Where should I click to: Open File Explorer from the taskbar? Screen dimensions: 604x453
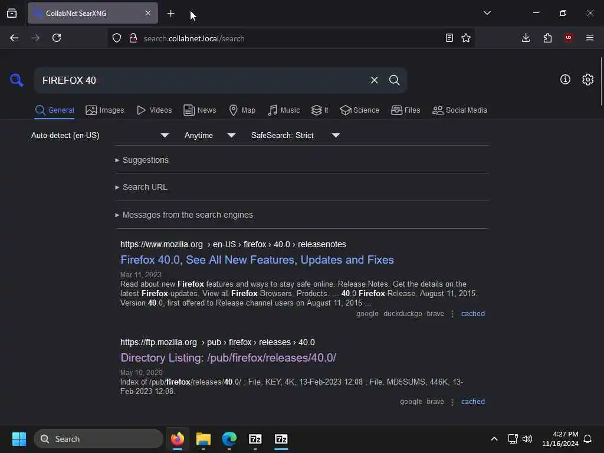203,439
